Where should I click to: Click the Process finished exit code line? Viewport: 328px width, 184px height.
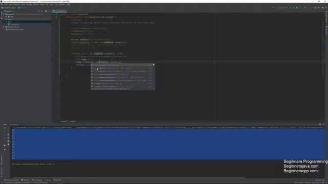[33, 164]
